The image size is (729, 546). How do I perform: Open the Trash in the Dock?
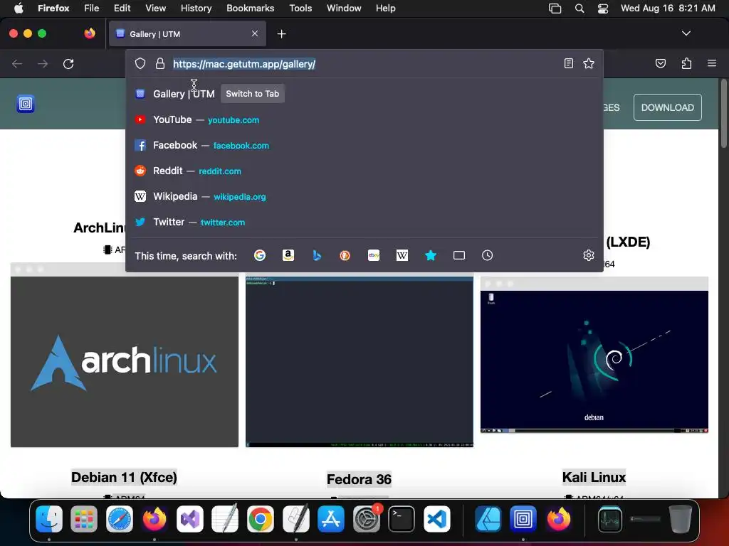pyautogui.click(x=680, y=518)
